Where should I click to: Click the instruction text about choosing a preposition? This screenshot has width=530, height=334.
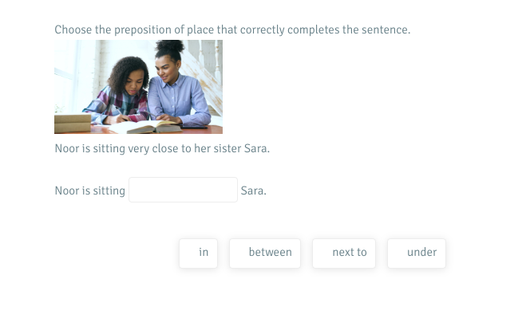click(x=232, y=30)
